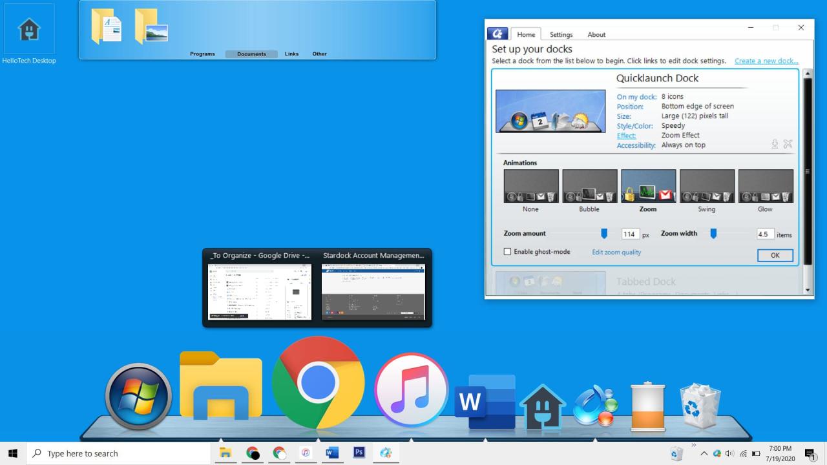This screenshot has width=827, height=465.
Task: Click the Zoom amount slider handle
Action: [x=604, y=234]
